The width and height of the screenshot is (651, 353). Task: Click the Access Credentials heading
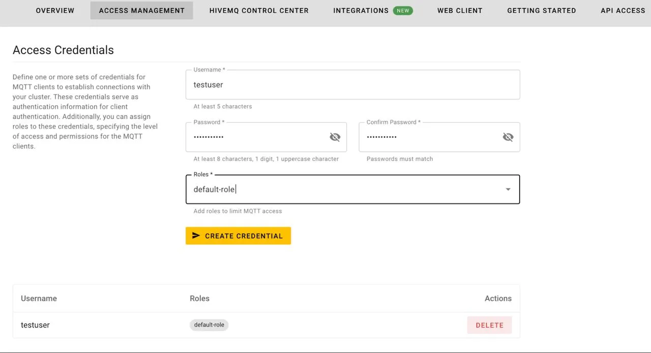(x=63, y=50)
